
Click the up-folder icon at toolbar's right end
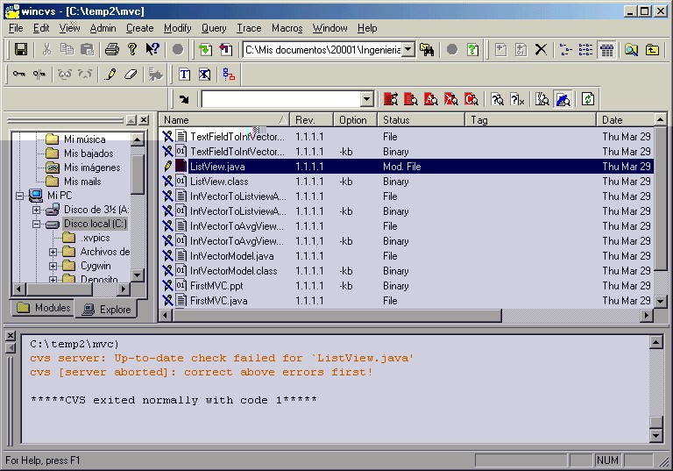[653, 50]
